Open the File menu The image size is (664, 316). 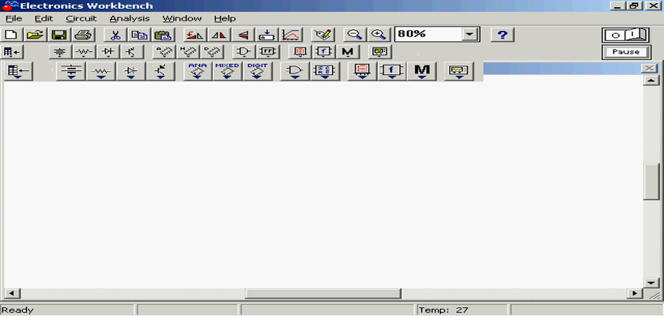13,19
